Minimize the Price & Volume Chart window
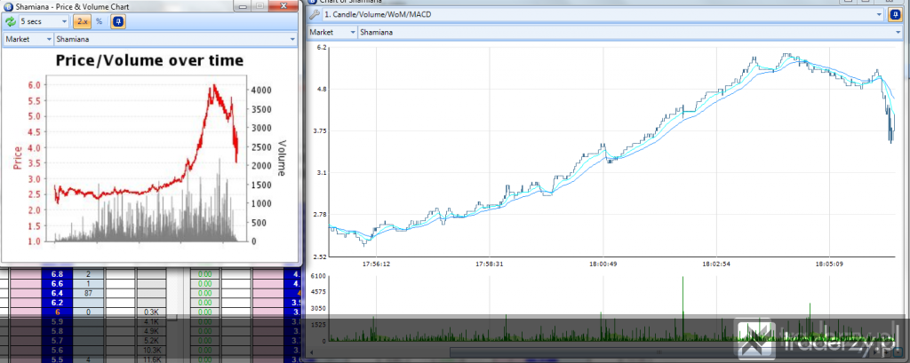910x363 pixels. tap(243, 6)
